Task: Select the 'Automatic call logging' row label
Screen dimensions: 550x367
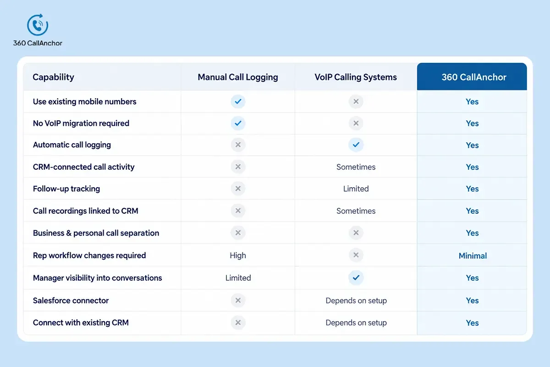Action: pos(72,145)
